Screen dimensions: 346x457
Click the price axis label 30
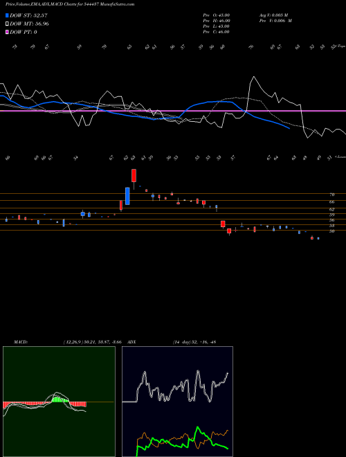(332, 231)
